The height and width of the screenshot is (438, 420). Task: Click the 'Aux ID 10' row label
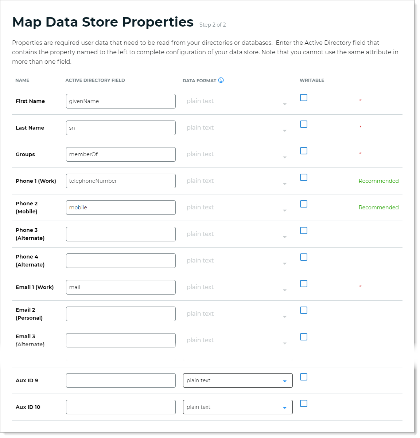[28, 407]
